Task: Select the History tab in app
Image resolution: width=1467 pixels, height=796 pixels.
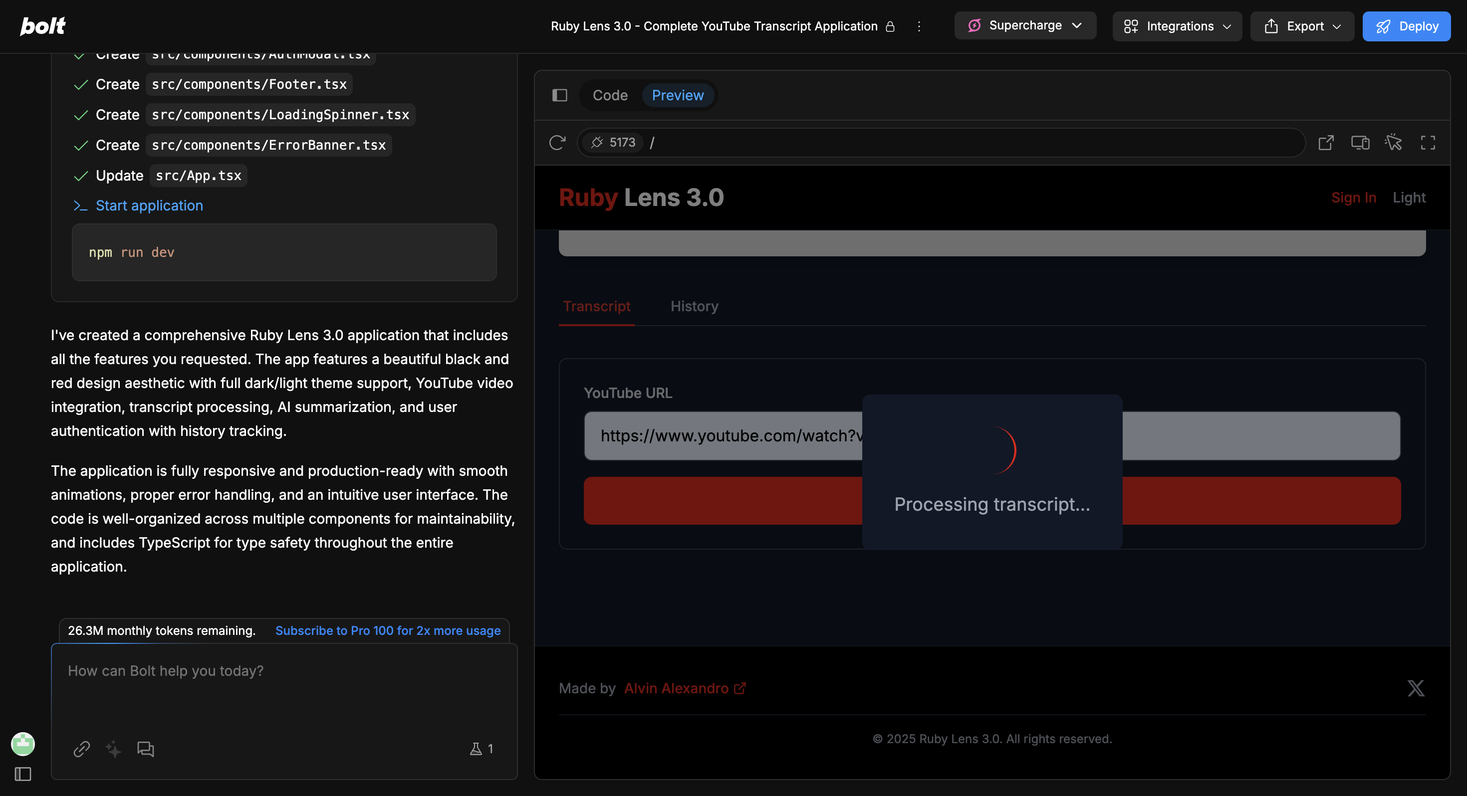Action: coord(694,306)
